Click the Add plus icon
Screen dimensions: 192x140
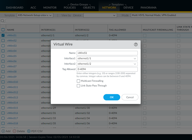pos(3,131)
